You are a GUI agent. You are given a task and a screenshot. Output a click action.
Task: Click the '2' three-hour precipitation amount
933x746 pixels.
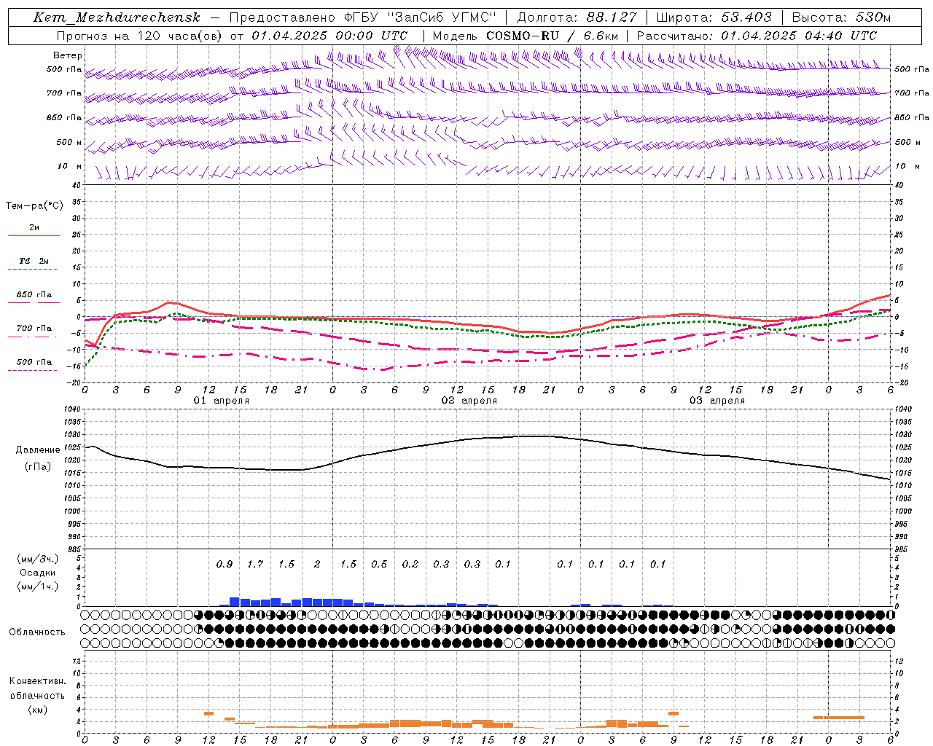pyautogui.click(x=317, y=564)
